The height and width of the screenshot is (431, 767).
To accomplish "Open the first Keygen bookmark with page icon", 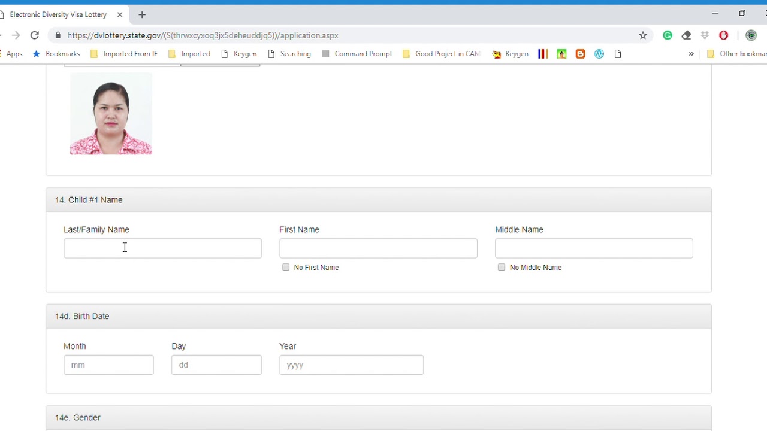I will tap(238, 54).
